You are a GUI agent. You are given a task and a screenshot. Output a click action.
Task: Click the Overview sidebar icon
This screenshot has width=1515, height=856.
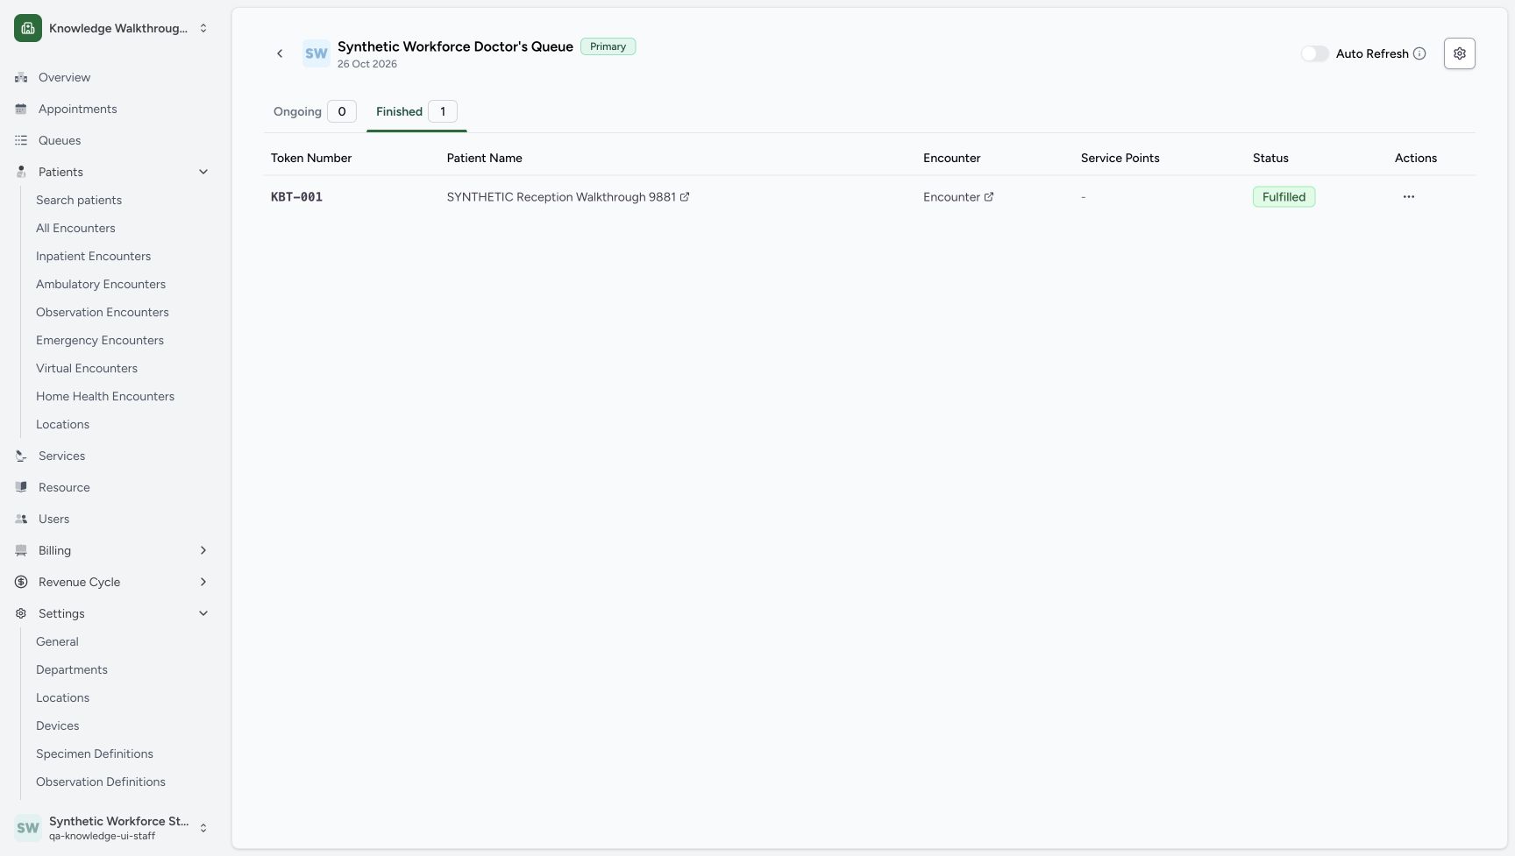click(x=21, y=77)
